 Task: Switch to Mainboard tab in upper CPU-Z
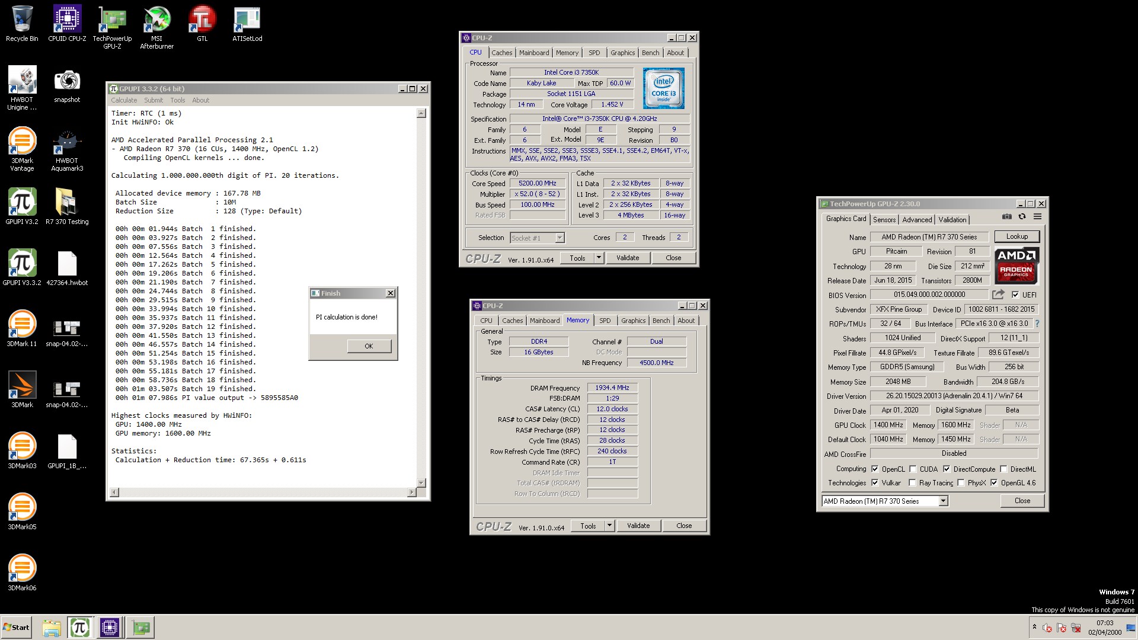[x=534, y=53]
